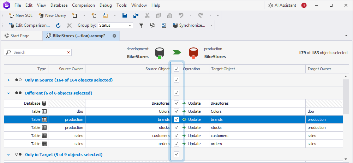Click the Copy icon
Viewport: 353px width, 163px height.
(158, 15)
